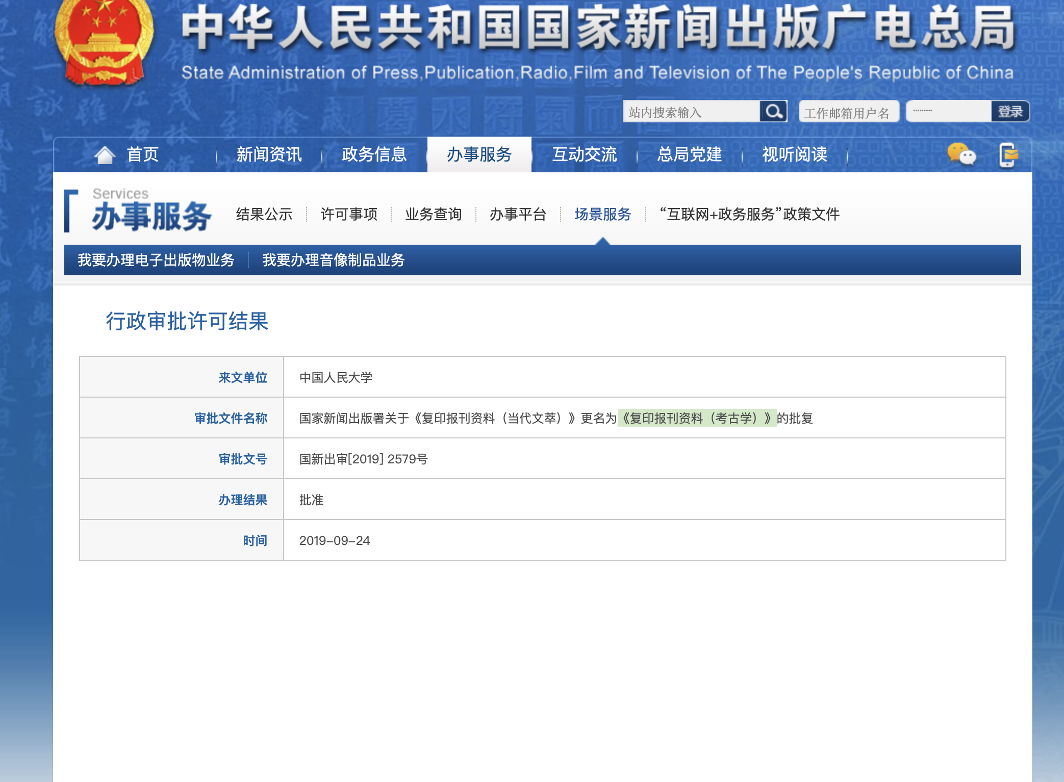Open “互联网+政务服务”政策文件 link
The image size is (1064, 782).
(749, 214)
